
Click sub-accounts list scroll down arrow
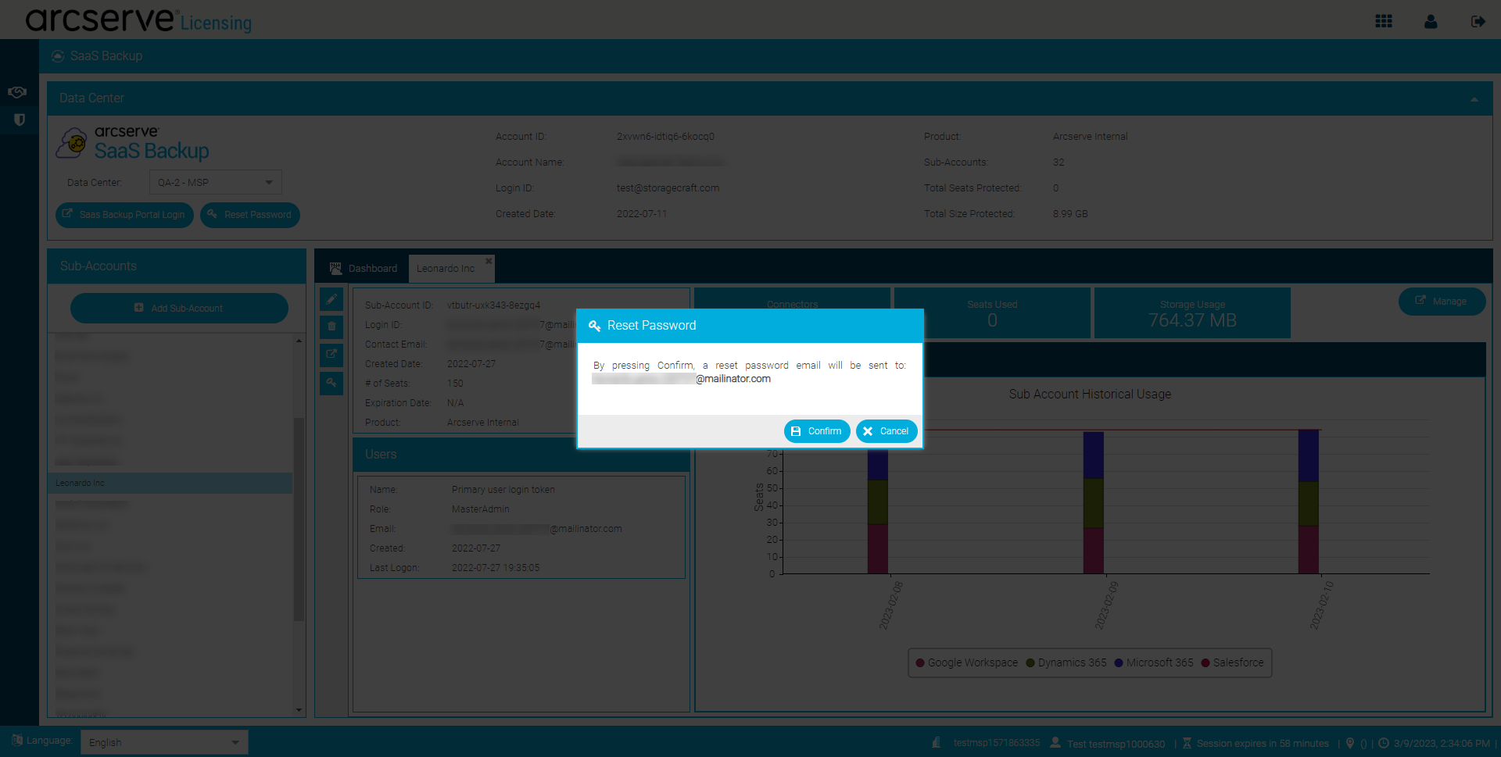299,709
